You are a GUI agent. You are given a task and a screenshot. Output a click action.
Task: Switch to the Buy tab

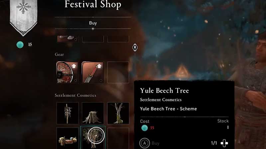(x=93, y=23)
